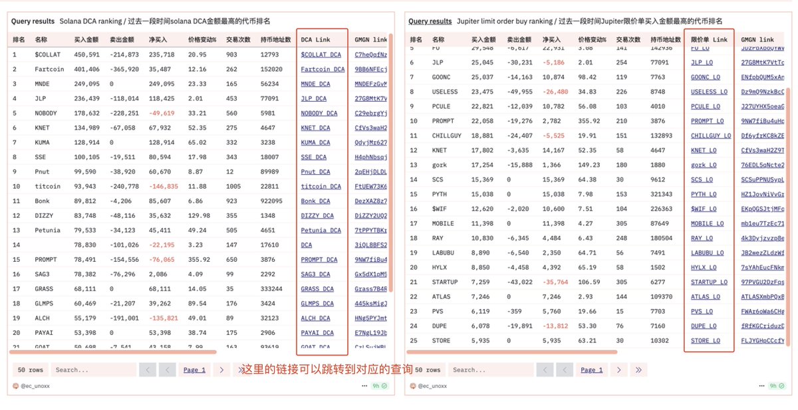Open the Fartcoin DCA link
The height and width of the screenshot is (410, 798).
[323, 69]
